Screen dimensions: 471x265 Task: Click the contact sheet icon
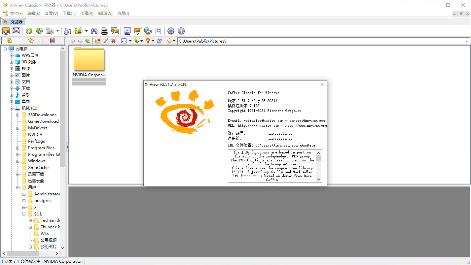coord(159,31)
